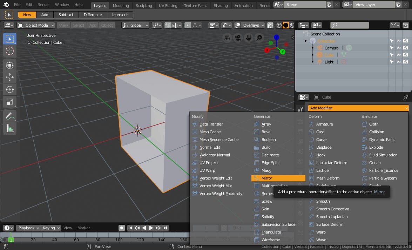The height and width of the screenshot is (250, 412).
Task: Click the zoom magnifier icon in viewport
Action: click(x=259, y=38)
